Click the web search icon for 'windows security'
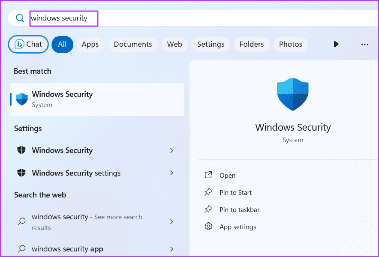This screenshot has width=379, height=257. pos(22,221)
